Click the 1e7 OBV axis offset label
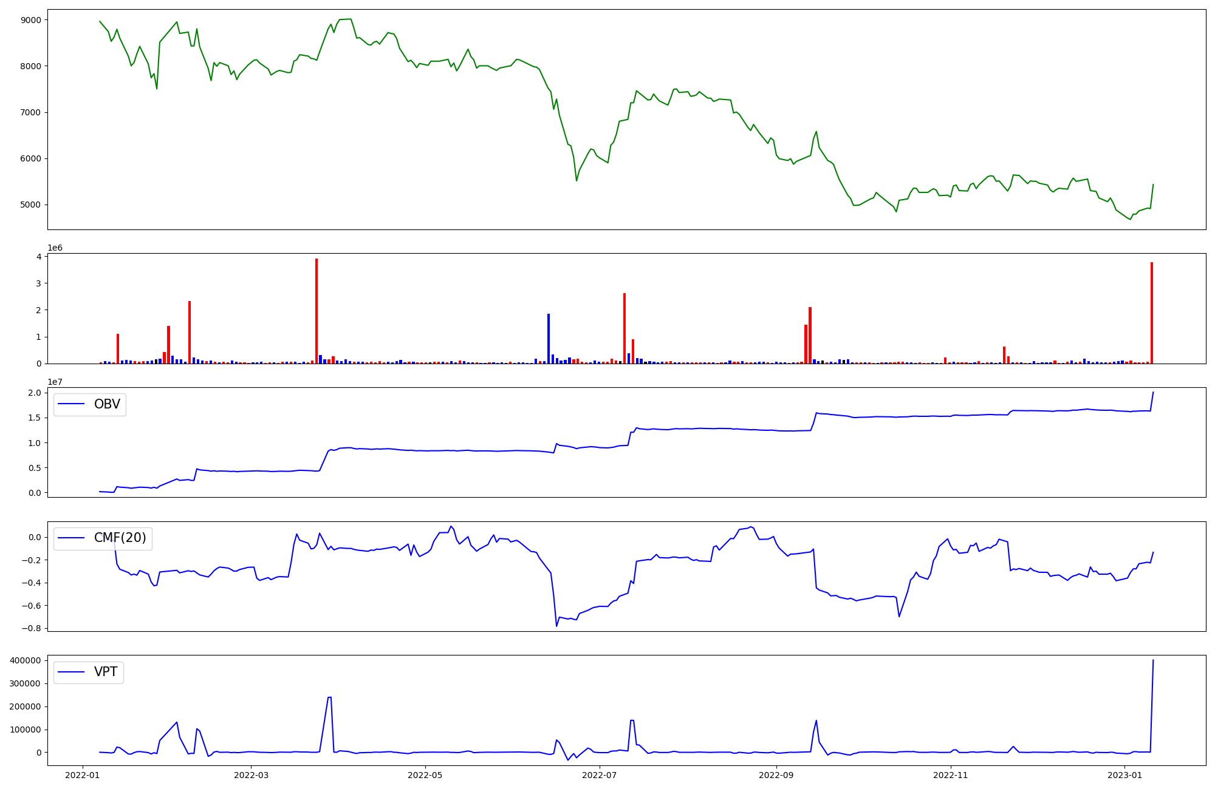Screen dimensions: 1215x789 (x=55, y=382)
